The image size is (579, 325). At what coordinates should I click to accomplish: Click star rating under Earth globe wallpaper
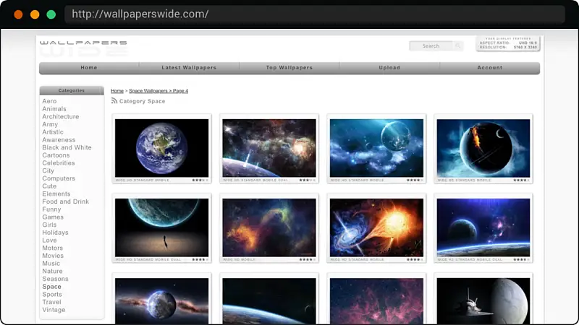[200, 180]
